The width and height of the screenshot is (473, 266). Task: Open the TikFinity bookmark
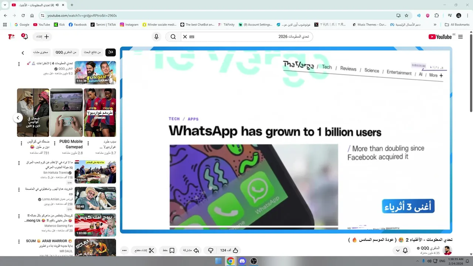227,25
